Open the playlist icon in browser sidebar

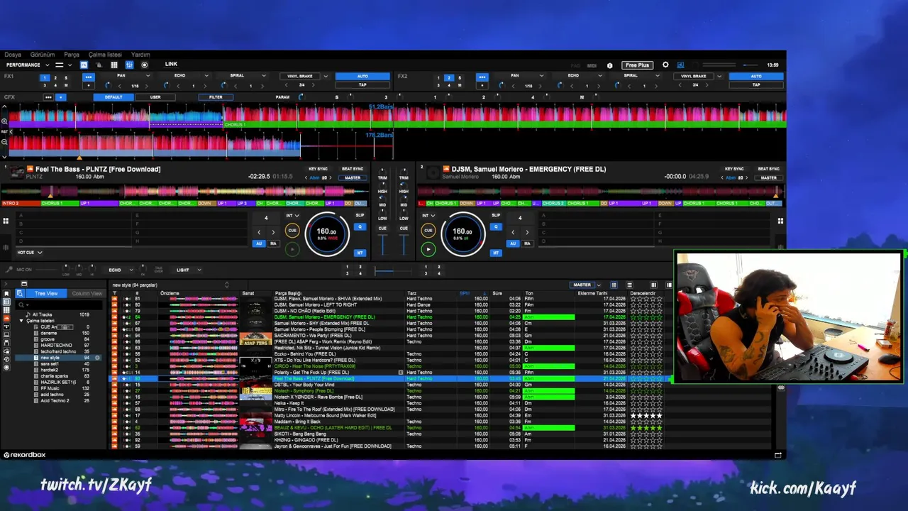click(x=6, y=302)
